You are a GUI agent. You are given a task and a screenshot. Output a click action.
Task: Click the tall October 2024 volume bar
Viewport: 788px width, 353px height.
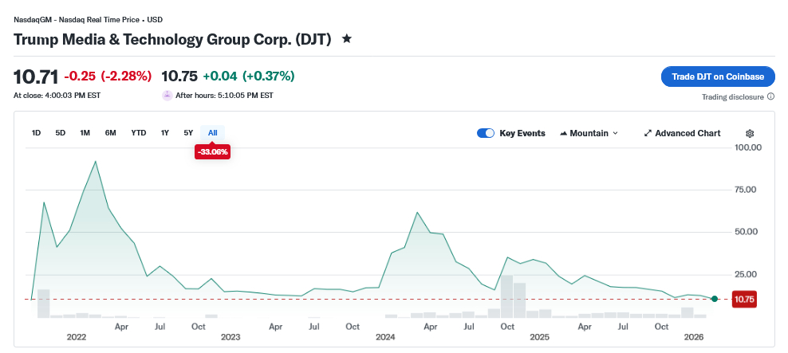click(506, 296)
